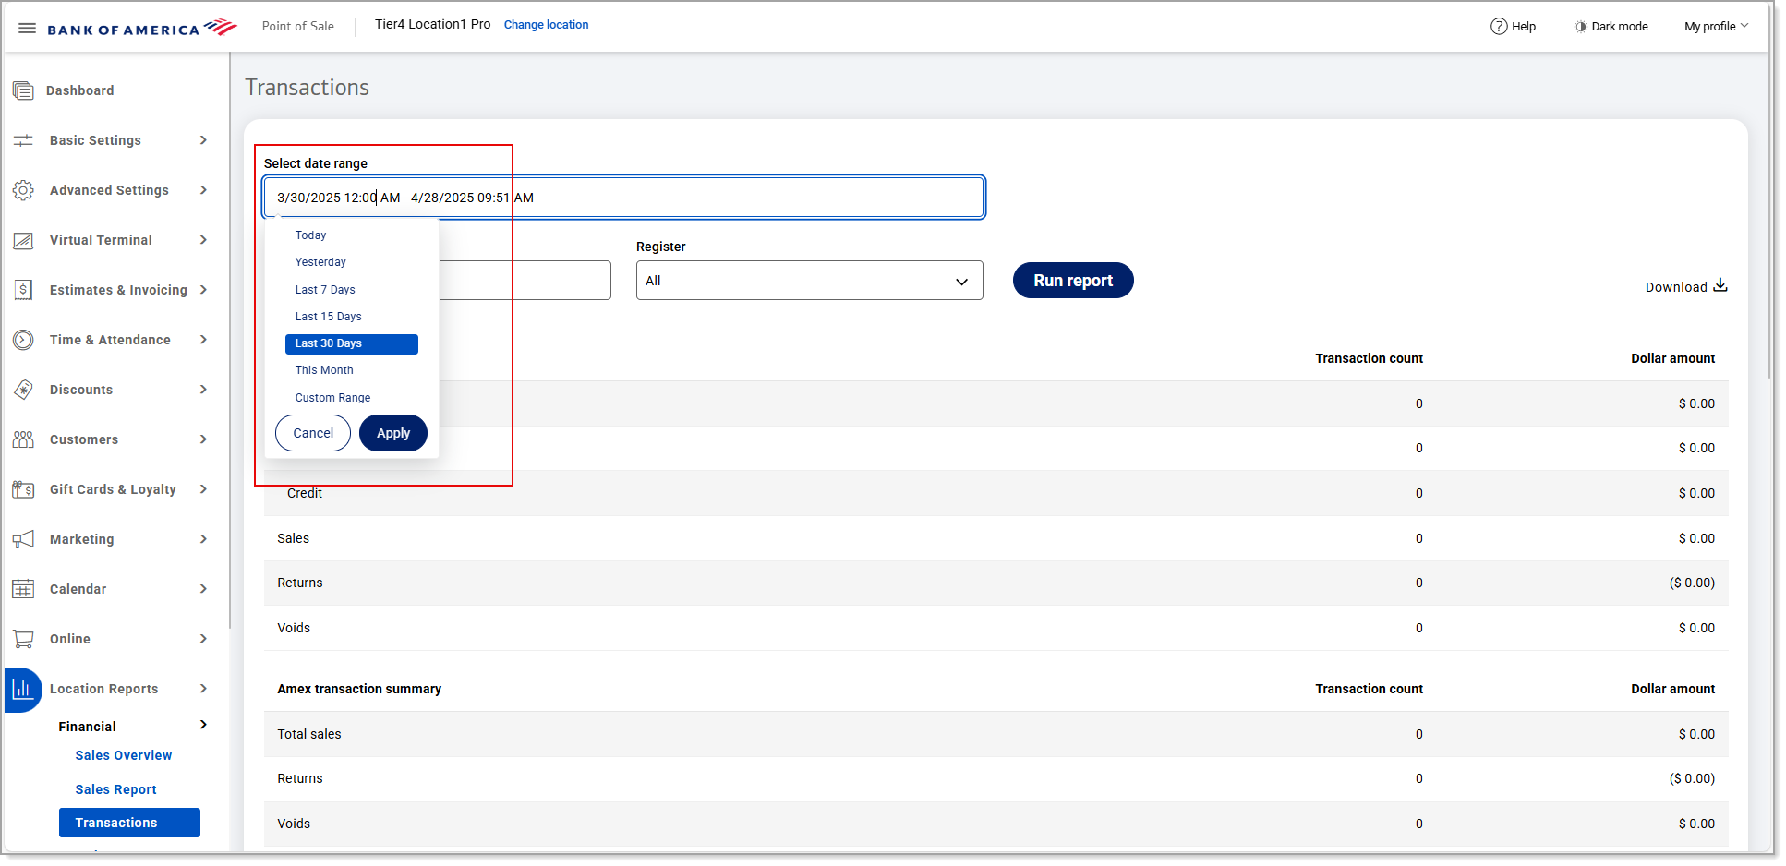Click the Run report button
Viewport: 1786px width, 866px height.
tap(1073, 281)
